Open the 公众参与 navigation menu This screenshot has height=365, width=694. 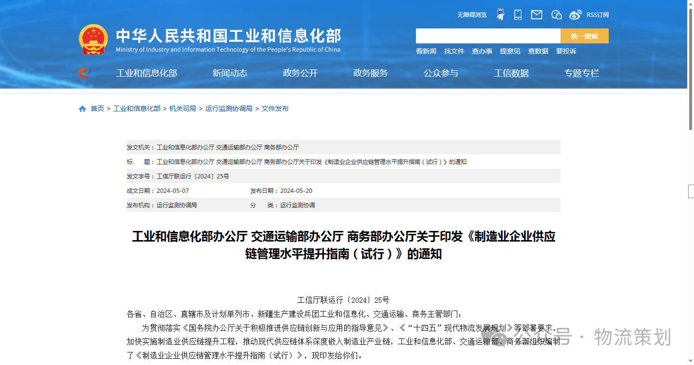pyautogui.click(x=441, y=73)
